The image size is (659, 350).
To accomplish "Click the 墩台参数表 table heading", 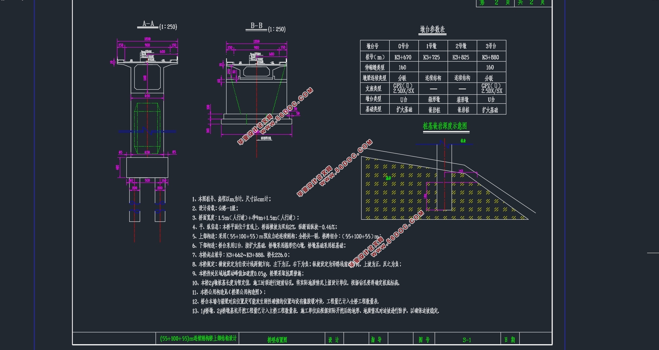I will [x=432, y=29].
